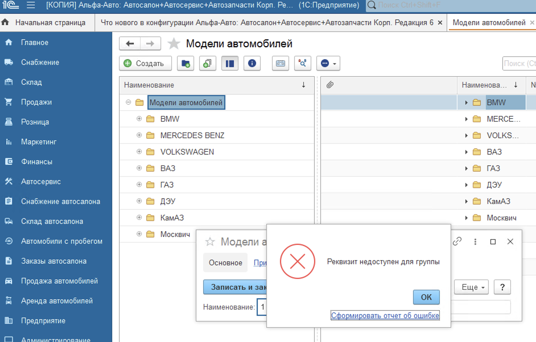
Task: Switch to Что нового в конфигурации tab
Action: coord(267,22)
